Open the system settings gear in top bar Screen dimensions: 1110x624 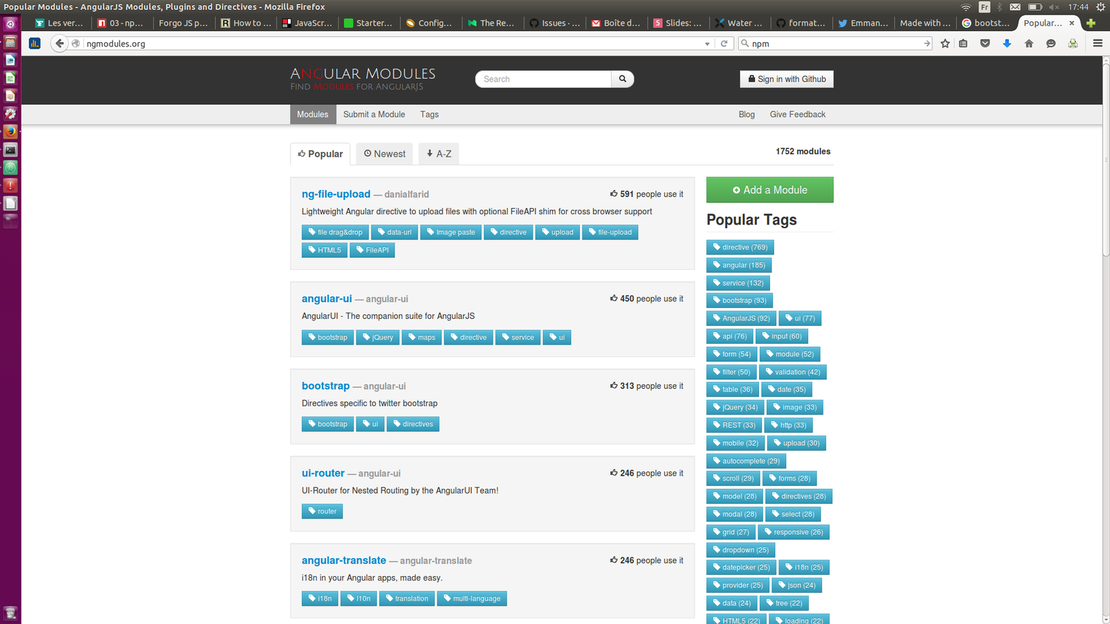1100,7
